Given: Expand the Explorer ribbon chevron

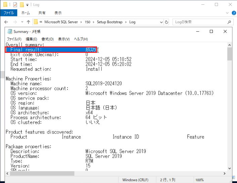Looking at the screenshot, I should point(227,13).
